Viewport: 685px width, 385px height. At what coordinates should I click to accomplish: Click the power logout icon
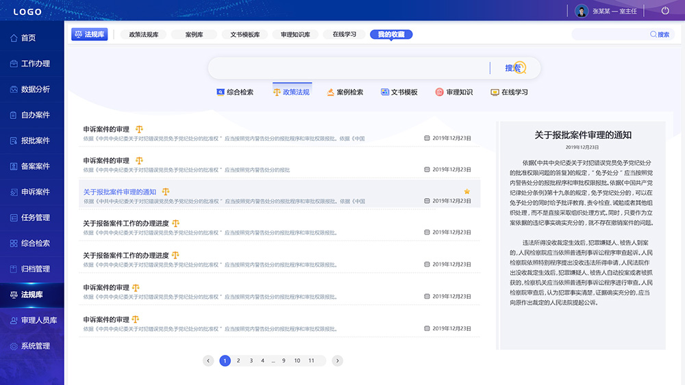tap(665, 11)
